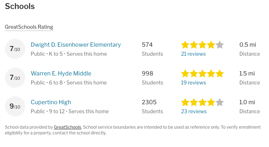Open Dwight D. Eisenhower Elementary school link
Image resolution: width=269 pixels, height=147 pixels.
(x=76, y=45)
